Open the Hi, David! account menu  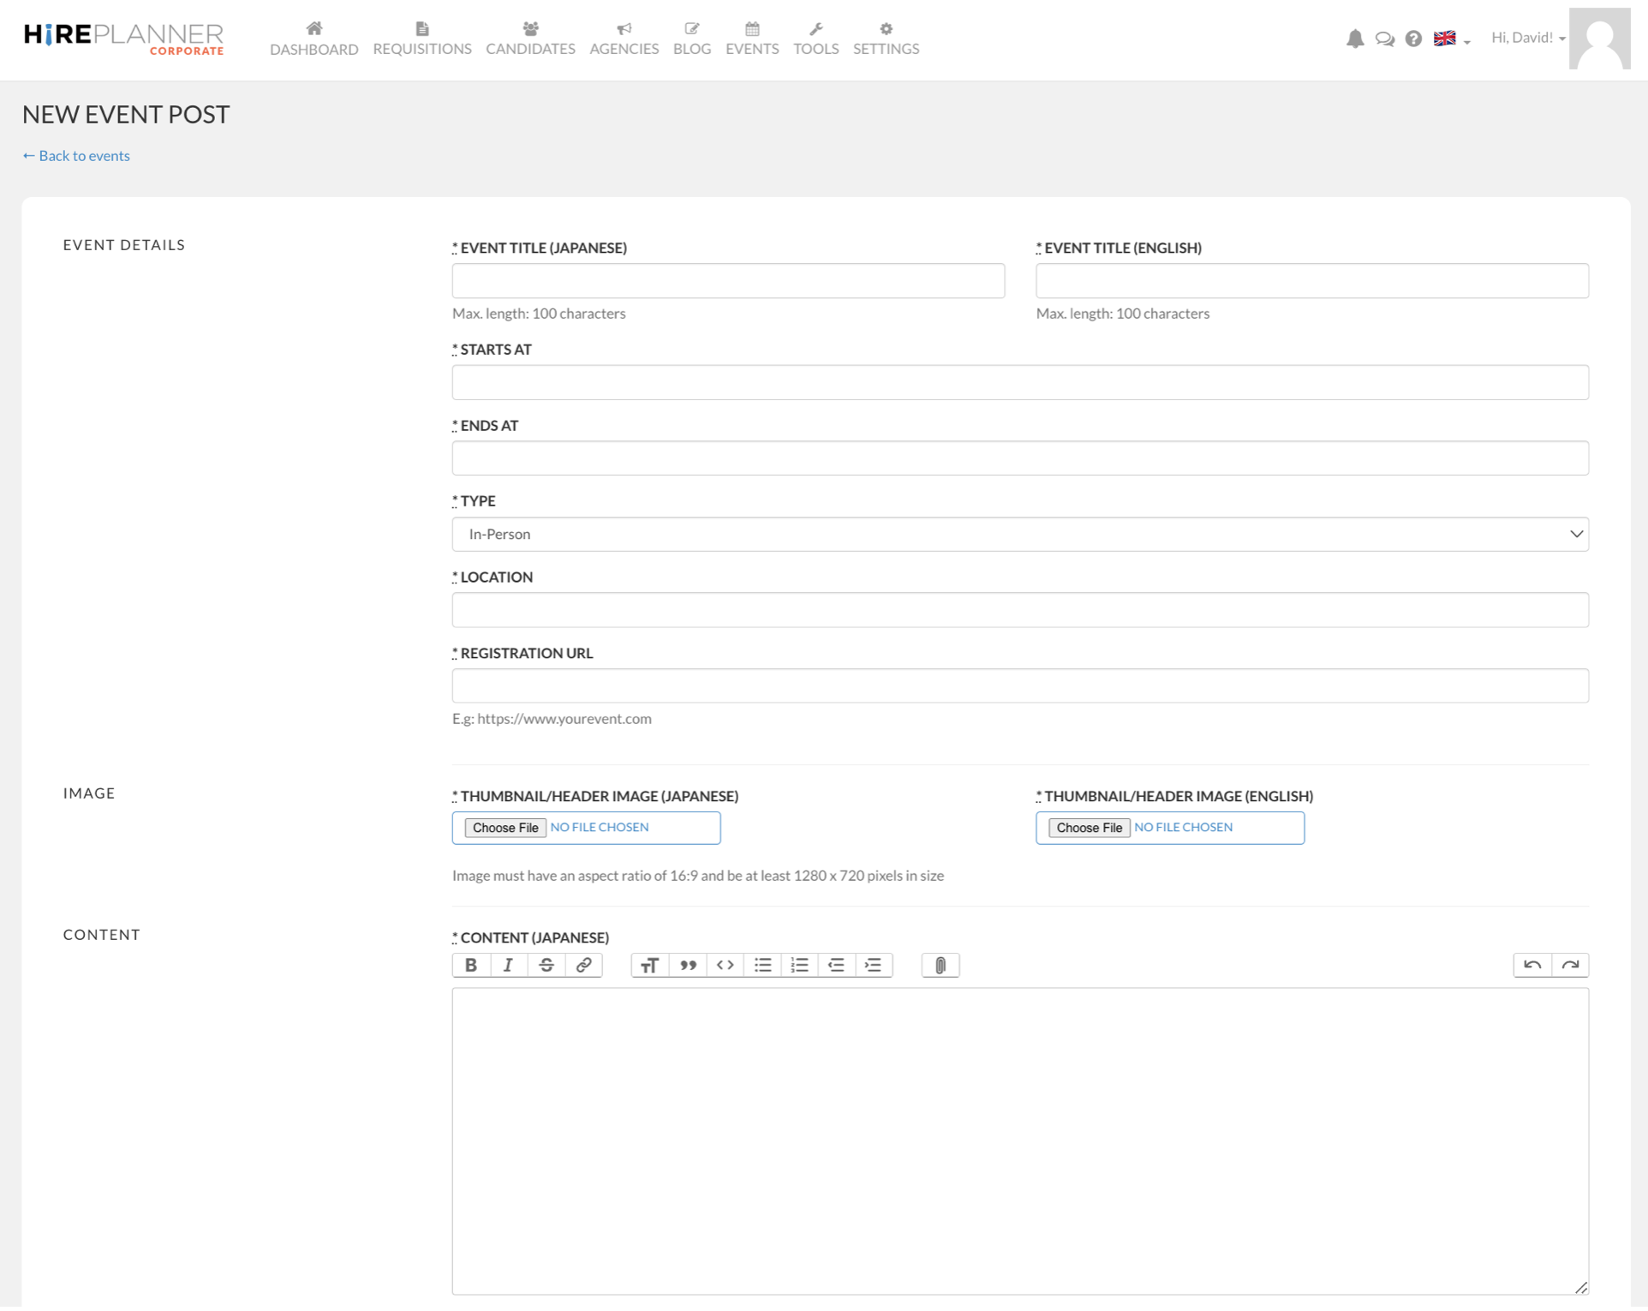(1526, 38)
